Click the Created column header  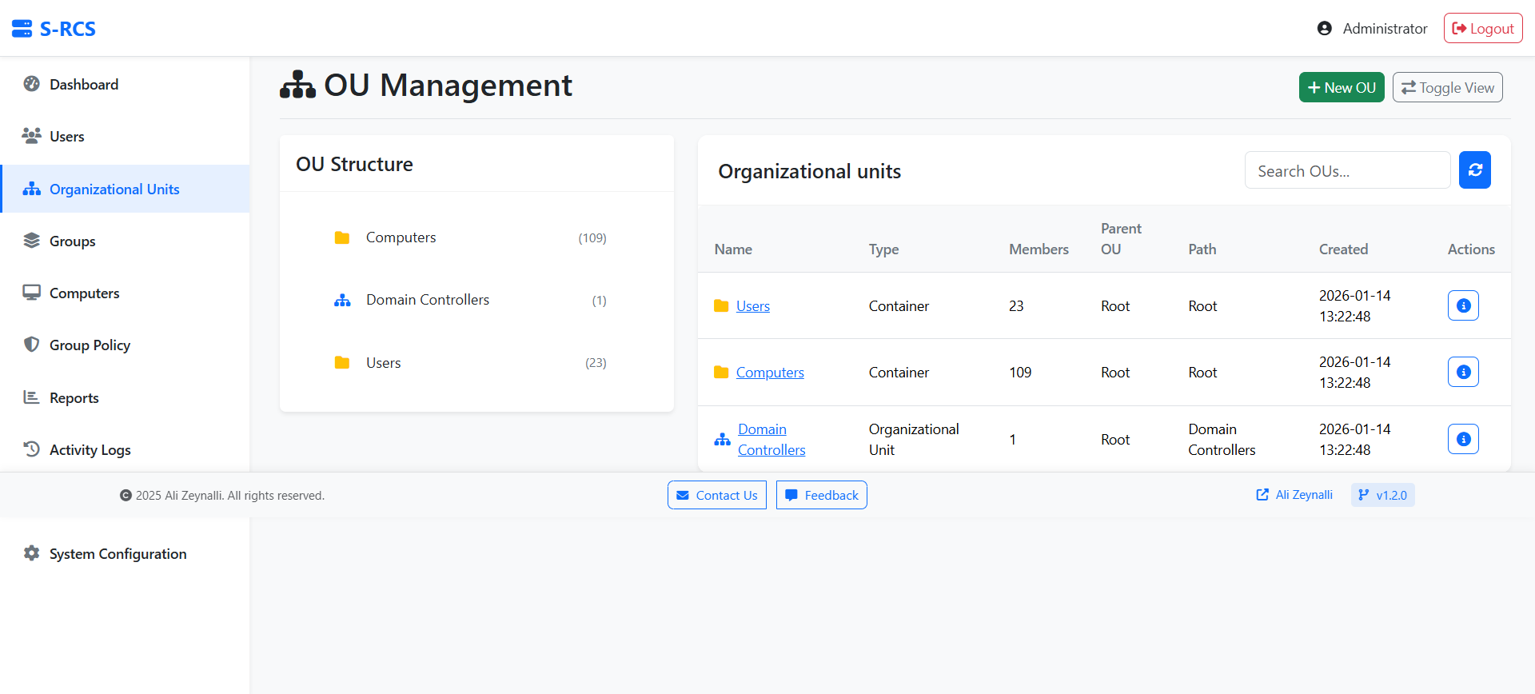[x=1343, y=249]
